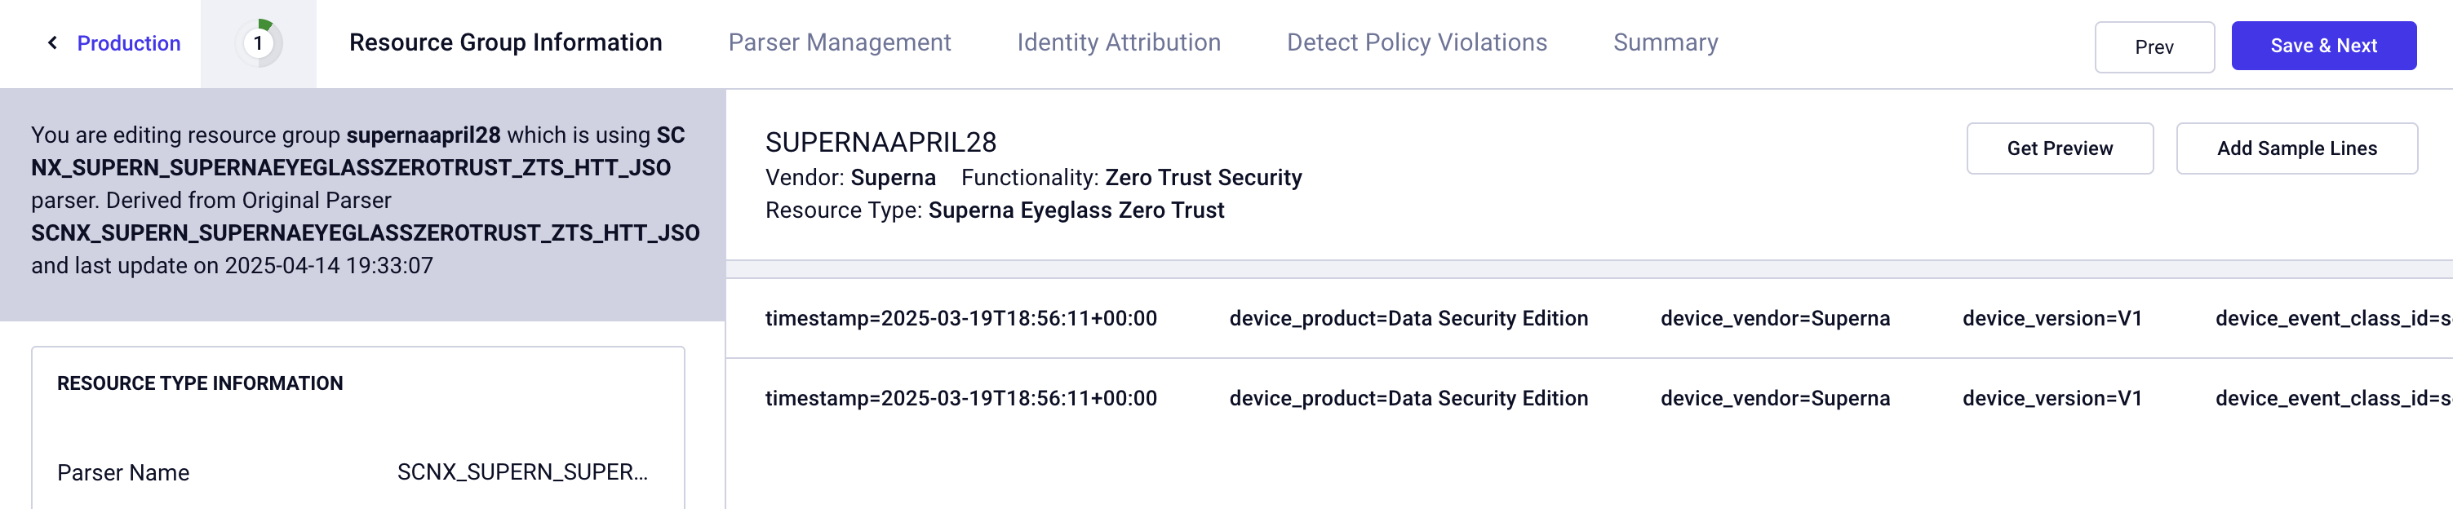The height and width of the screenshot is (509, 2453).
Task: Open the Identity Attribution step
Action: click(x=1118, y=42)
